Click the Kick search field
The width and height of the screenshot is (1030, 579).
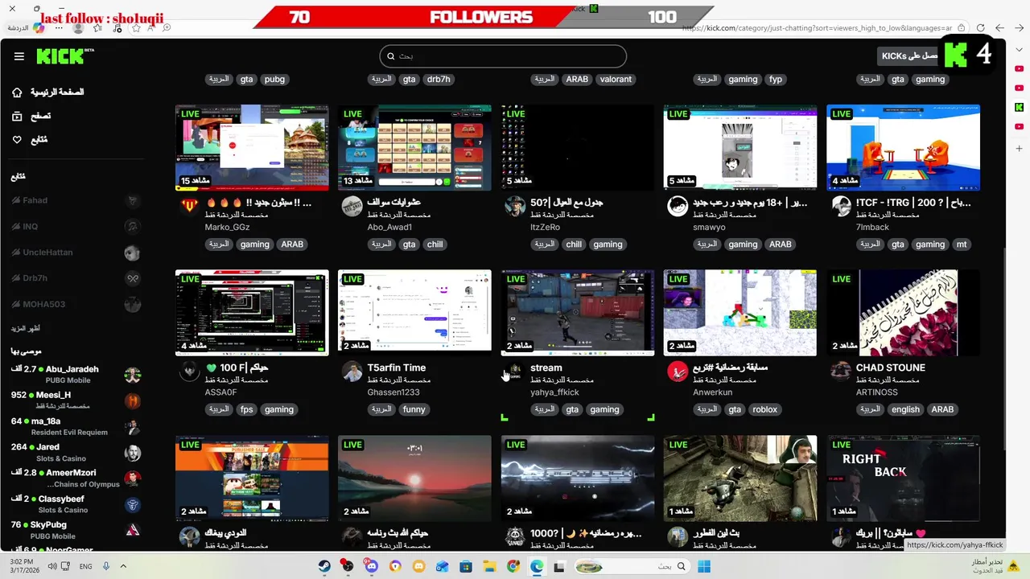click(503, 56)
